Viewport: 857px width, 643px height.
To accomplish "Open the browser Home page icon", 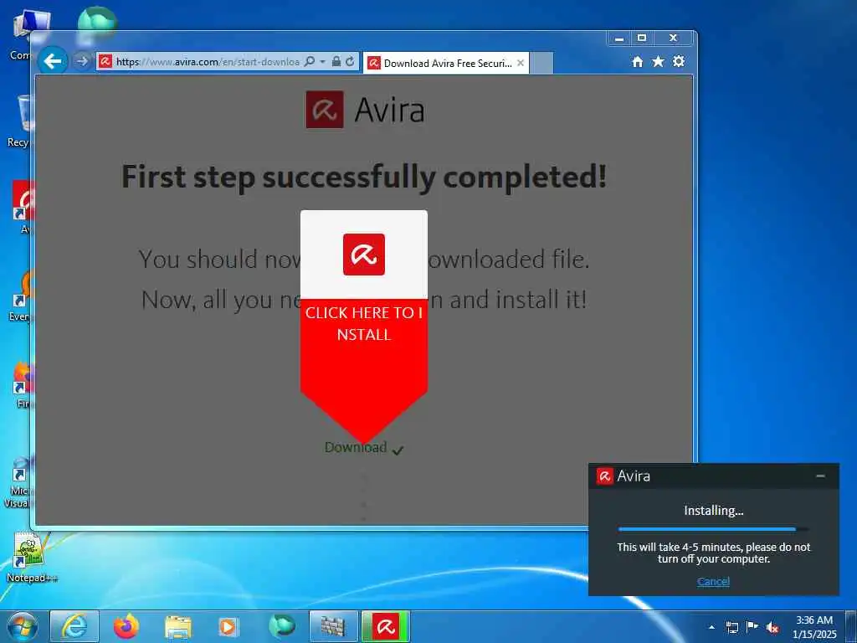I will pos(637,62).
